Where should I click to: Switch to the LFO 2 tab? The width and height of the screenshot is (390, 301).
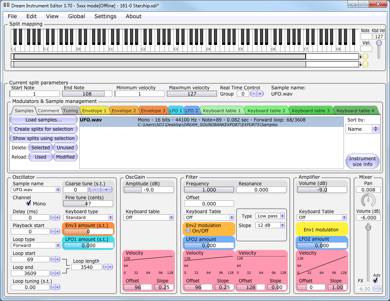coord(192,111)
